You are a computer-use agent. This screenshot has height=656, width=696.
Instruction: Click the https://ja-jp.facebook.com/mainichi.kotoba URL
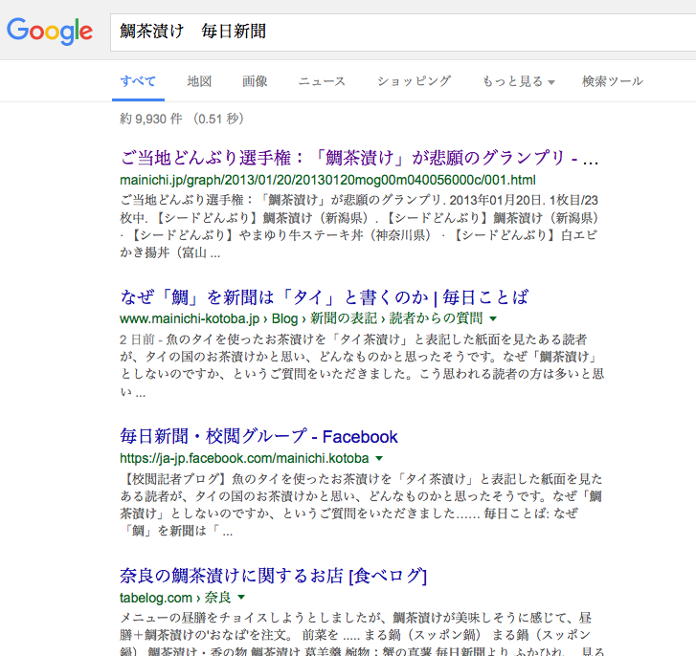coord(244,458)
